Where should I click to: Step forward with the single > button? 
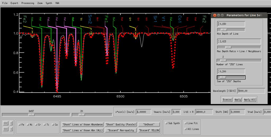click(x=11, y=129)
